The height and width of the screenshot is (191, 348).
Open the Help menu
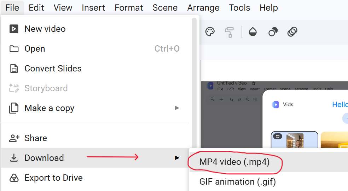[268, 8]
